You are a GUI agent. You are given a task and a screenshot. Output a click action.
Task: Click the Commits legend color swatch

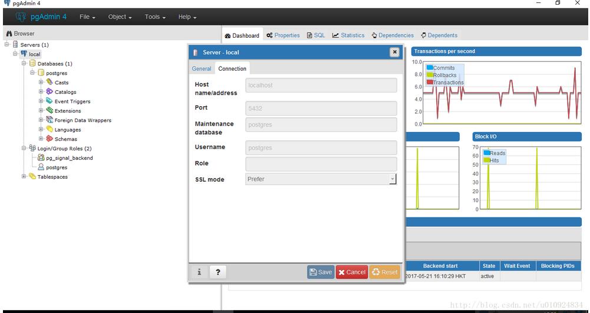(x=430, y=68)
